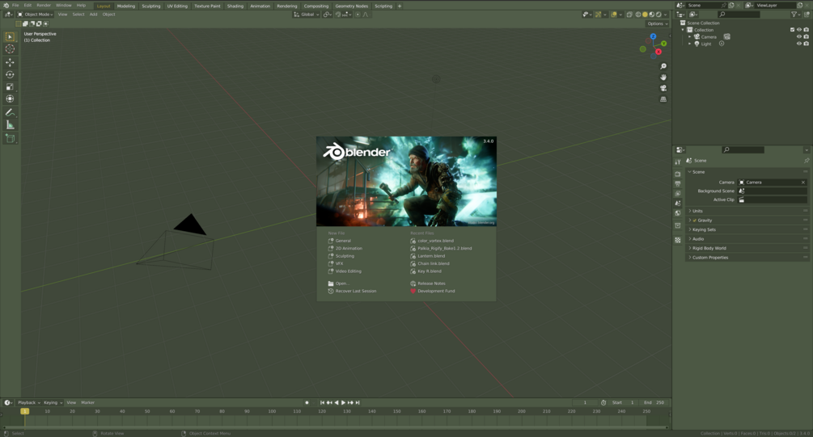The image size is (813, 437).
Task: Select the Rotate tool
Action: tap(10, 74)
